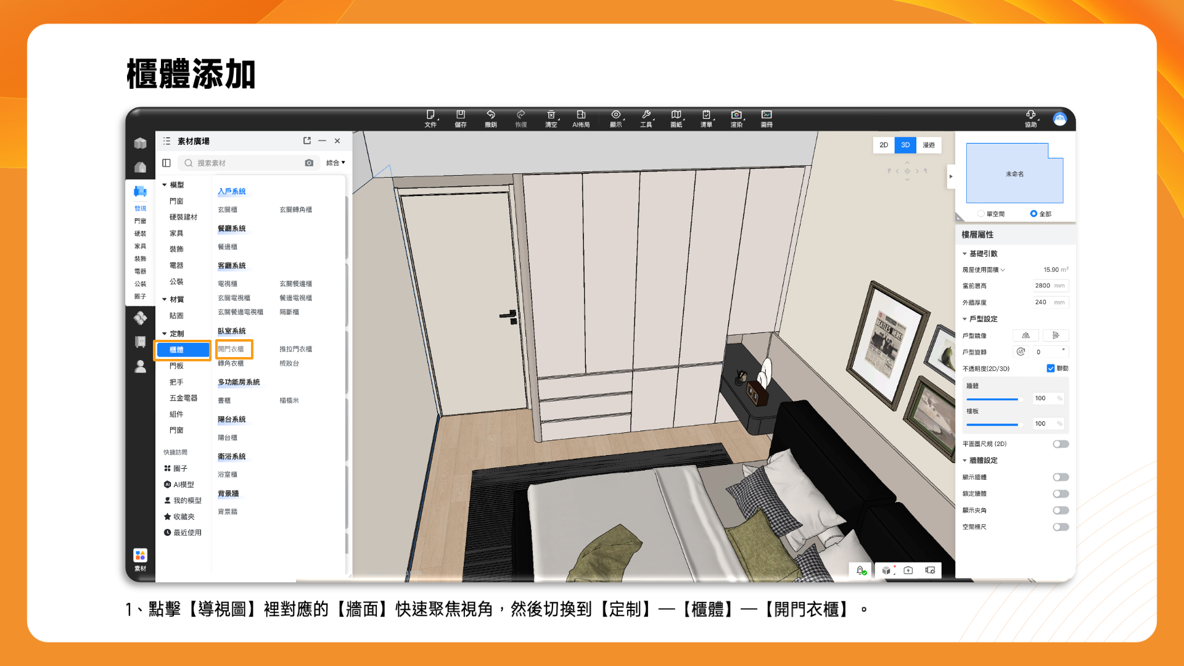Click the 儲存 save icon in top toolbar
The width and height of the screenshot is (1184, 666).
pyautogui.click(x=460, y=115)
